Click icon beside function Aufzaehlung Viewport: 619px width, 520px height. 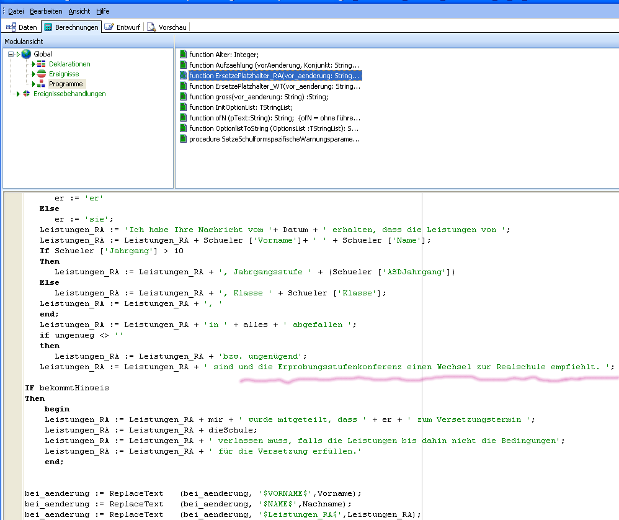coord(183,65)
